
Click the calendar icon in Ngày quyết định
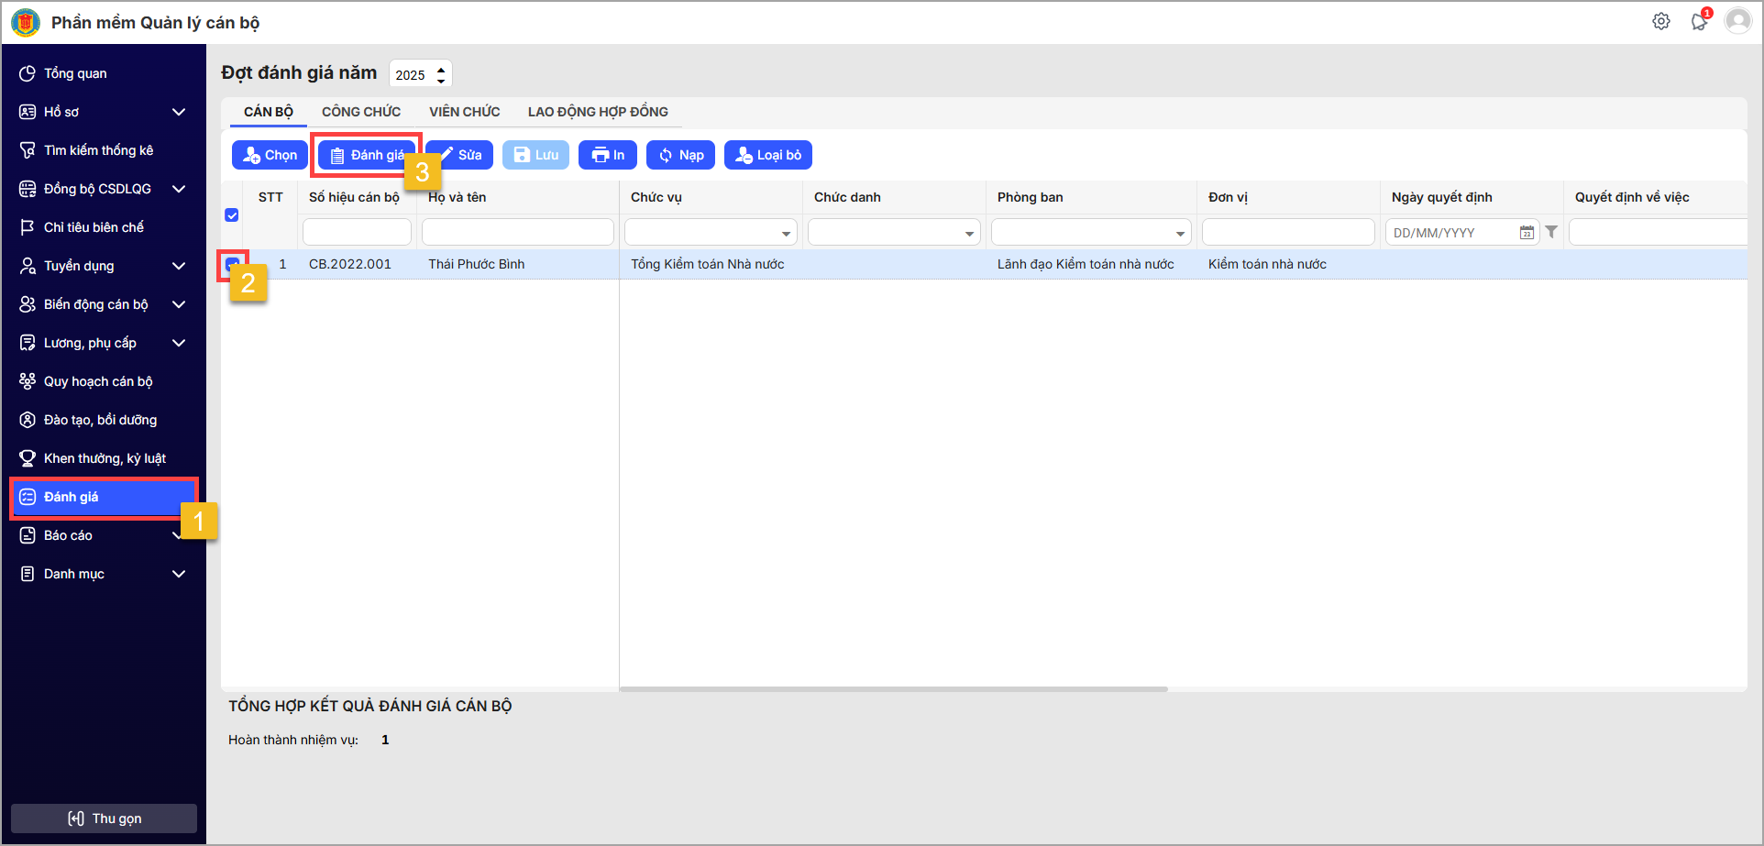1527,233
